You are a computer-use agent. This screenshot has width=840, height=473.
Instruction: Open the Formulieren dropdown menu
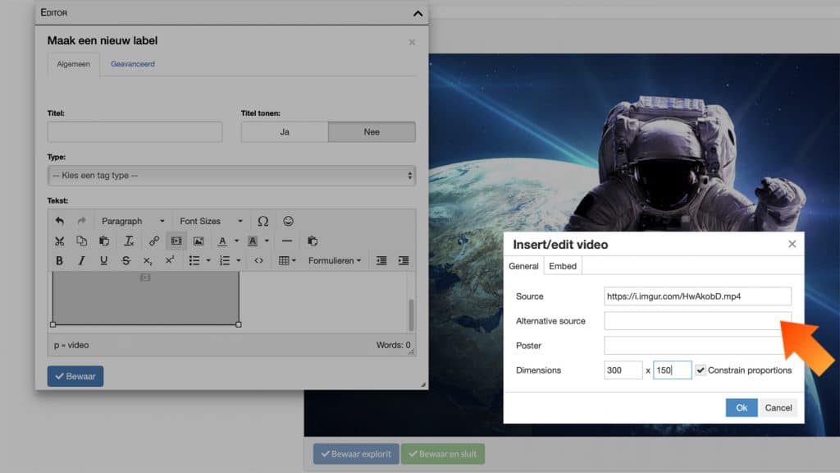(x=335, y=260)
